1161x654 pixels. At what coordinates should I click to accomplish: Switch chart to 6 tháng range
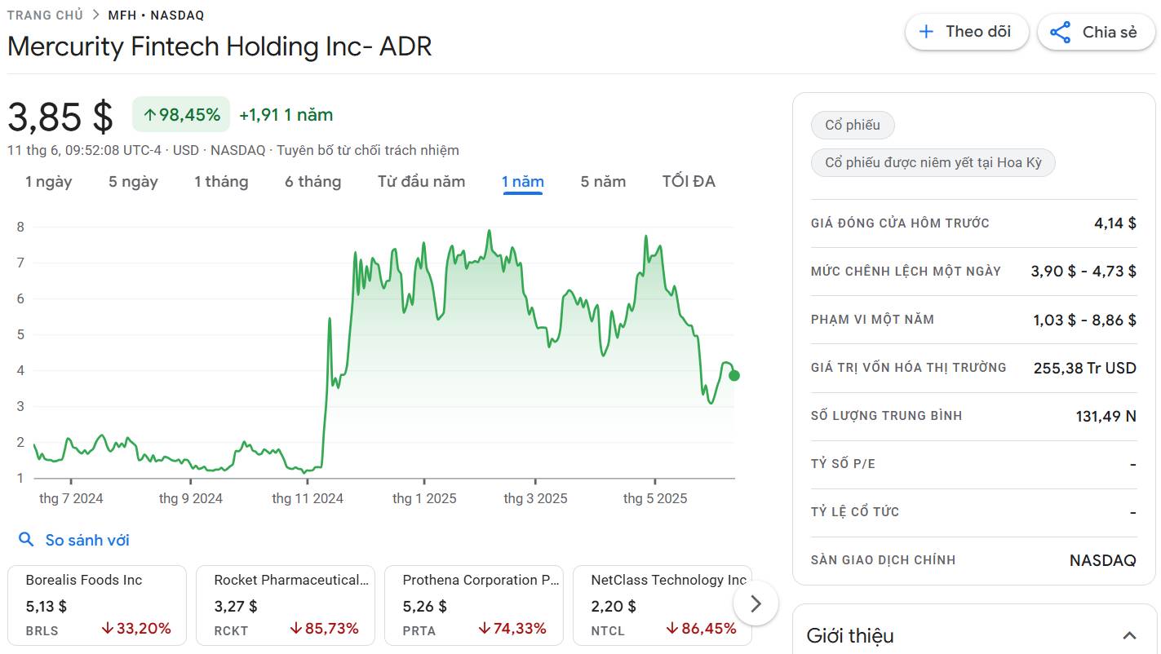(x=312, y=182)
